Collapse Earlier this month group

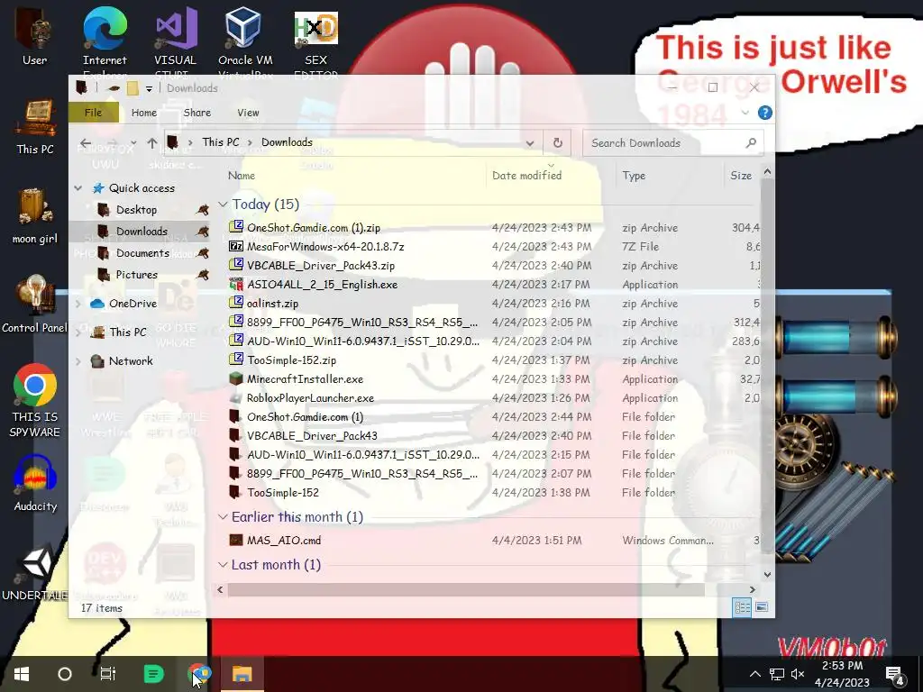coord(223,516)
